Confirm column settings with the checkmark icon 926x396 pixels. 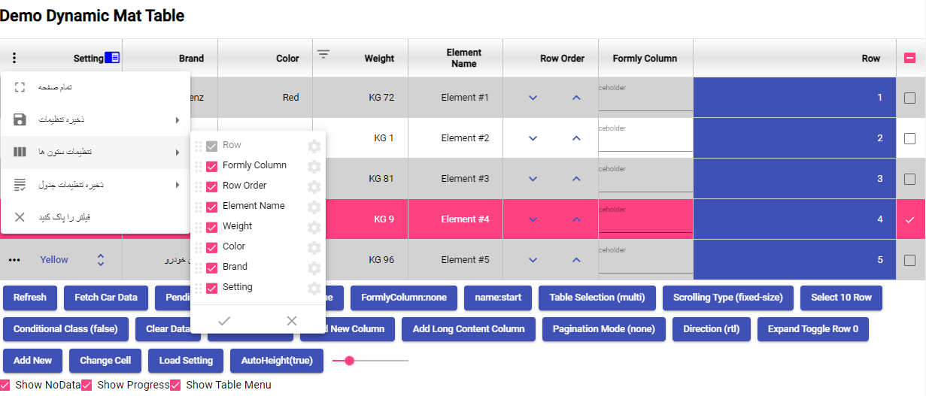[223, 321]
